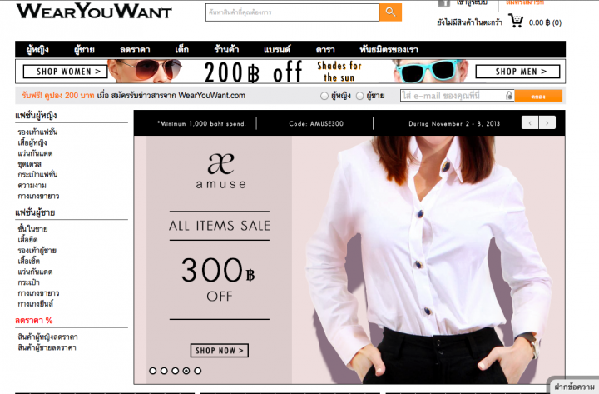This screenshot has height=394, width=599.
Task: Open men's กระเป๋า bags link
Action: pyautogui.click(x=28, y=282)
